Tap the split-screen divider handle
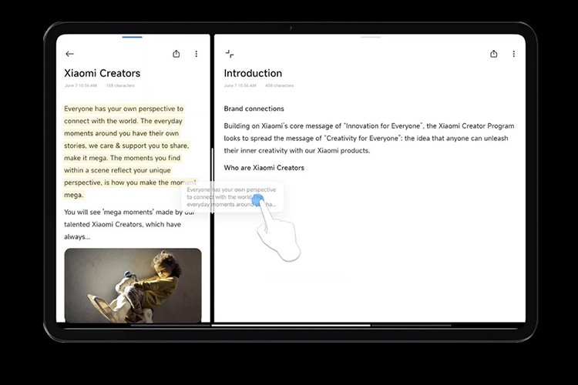 tap(213, 180)
